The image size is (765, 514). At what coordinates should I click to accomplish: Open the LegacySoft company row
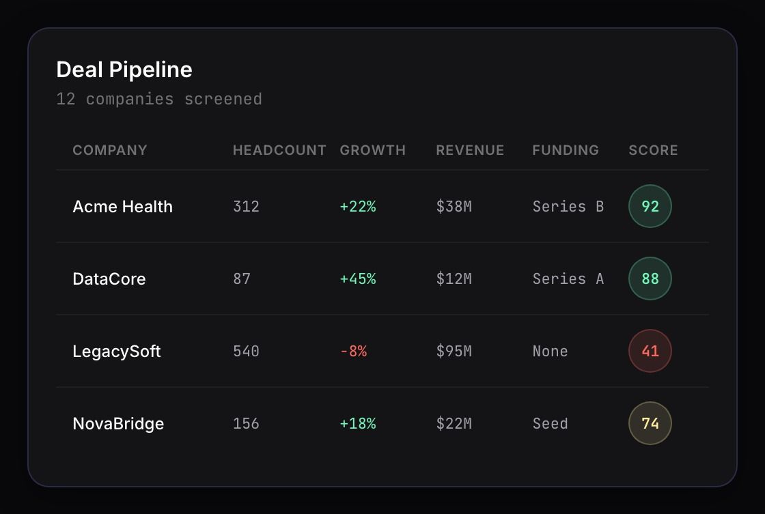point(382,351)
